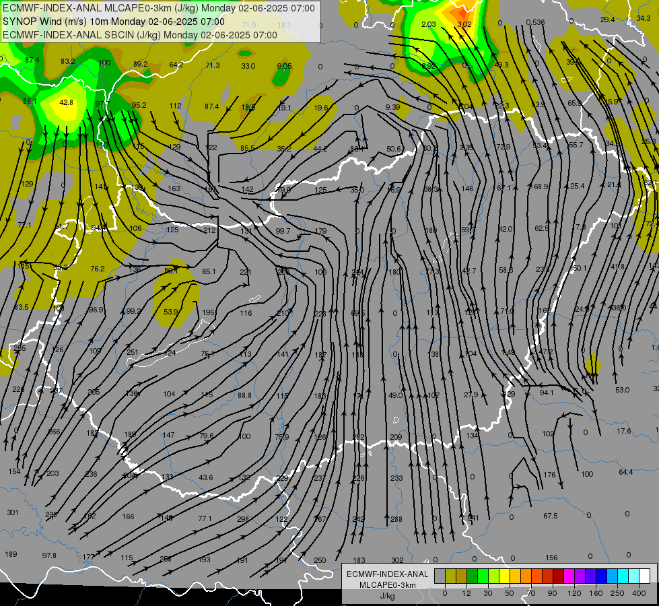This screenshot has width=659, height=606.
Task: Click the map value 176
Action: (x=550, y=475)
